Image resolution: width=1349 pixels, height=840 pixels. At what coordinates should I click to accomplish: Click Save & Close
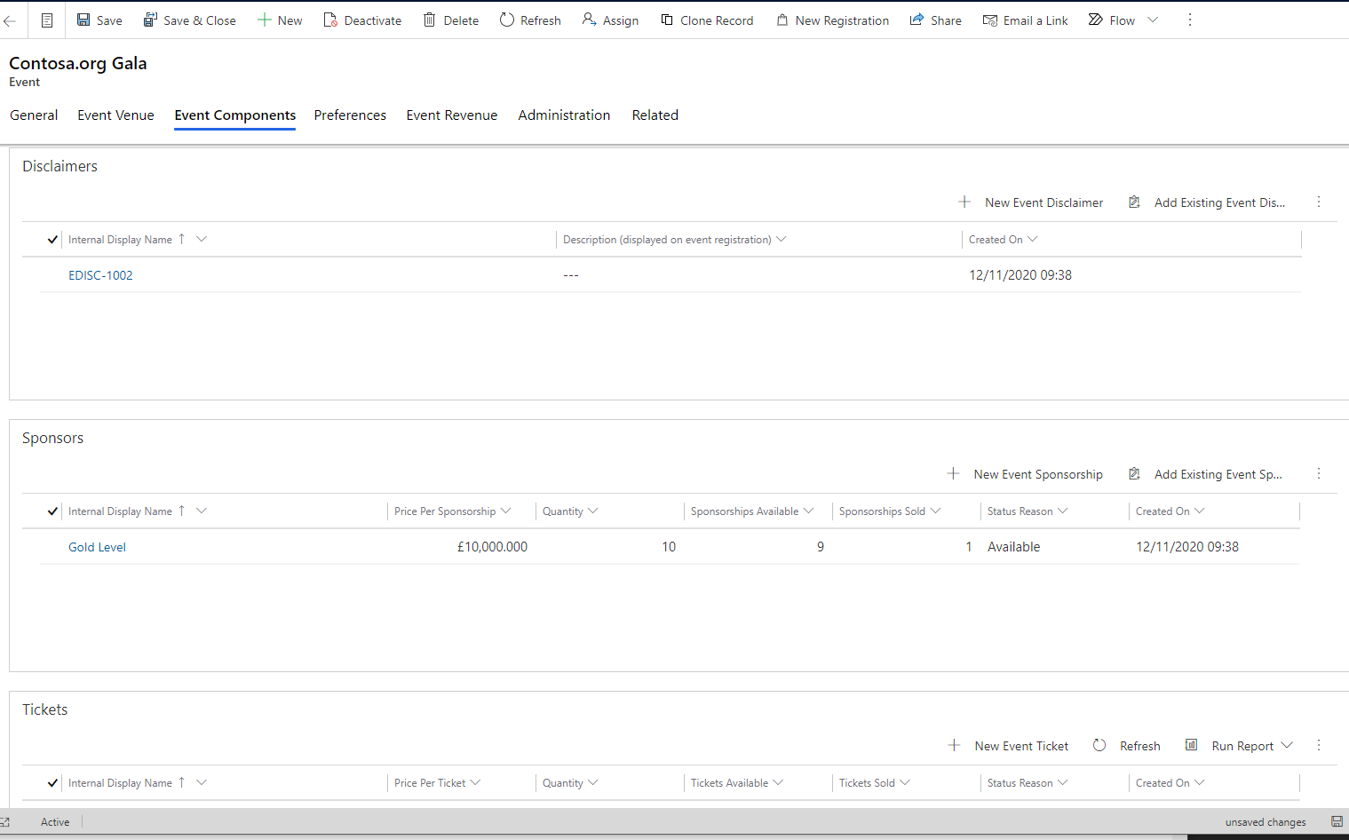pos(190,20)
